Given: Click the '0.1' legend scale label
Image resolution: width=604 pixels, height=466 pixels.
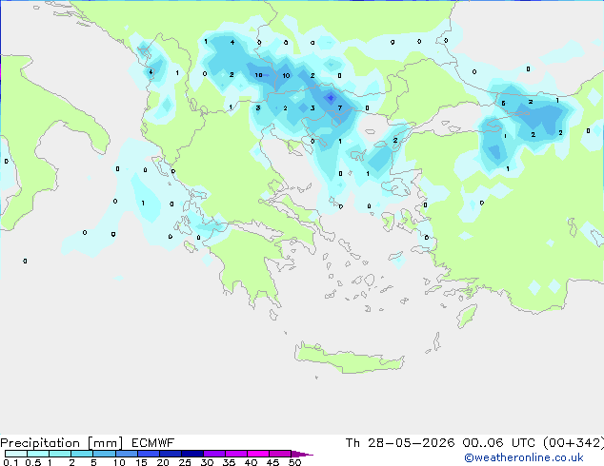Looking at the screenshot, I should coord(10,462).
